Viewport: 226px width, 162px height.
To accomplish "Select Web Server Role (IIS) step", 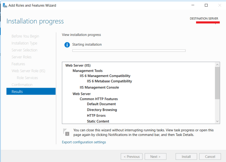I will click(x=29, y=71).
